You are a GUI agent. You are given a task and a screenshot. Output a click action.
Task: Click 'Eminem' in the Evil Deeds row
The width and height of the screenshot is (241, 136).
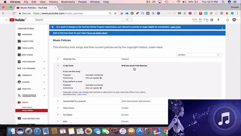tap(125, 115)
